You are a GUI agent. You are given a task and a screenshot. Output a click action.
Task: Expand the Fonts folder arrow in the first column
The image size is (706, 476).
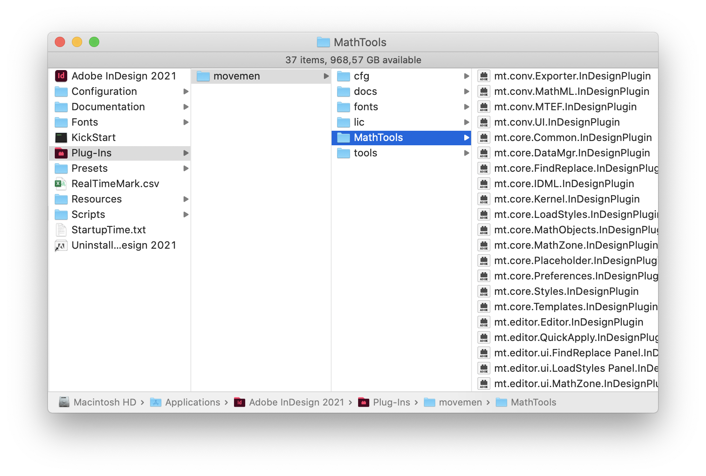pyautogui.click(x=186, y=122)
